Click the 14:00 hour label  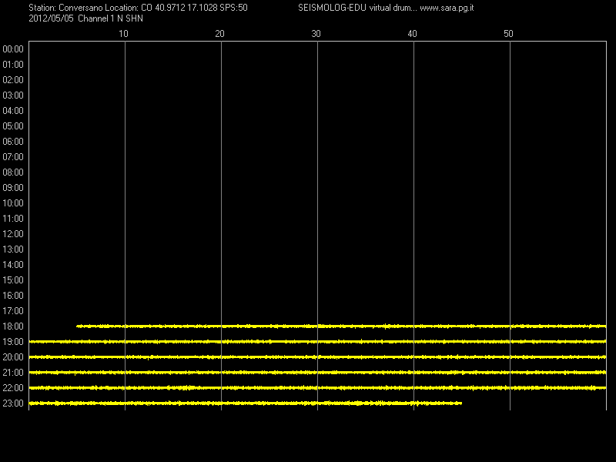coord(13,265)
